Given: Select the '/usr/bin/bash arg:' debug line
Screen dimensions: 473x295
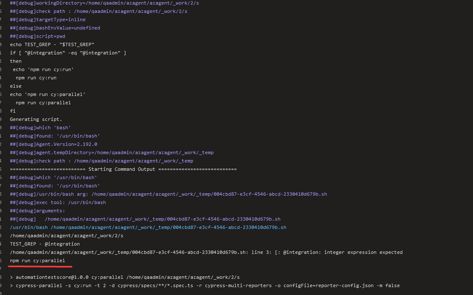Looking at the screenshot, I should [x=168, y=194].
